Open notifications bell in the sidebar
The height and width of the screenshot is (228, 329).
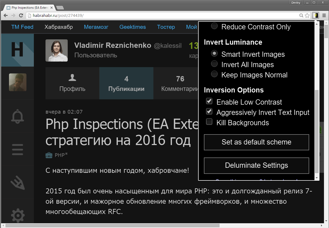pyautogui.click(x=17, y=116)
